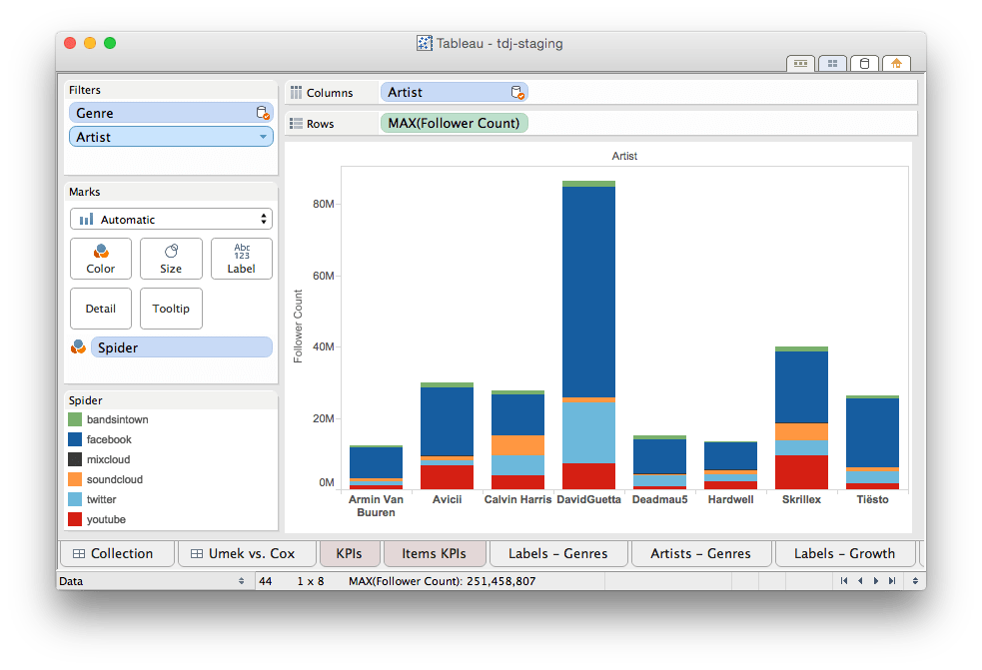Select Tiësto's facebook blue bar segment
982x670 pixels.
(872, 432)
